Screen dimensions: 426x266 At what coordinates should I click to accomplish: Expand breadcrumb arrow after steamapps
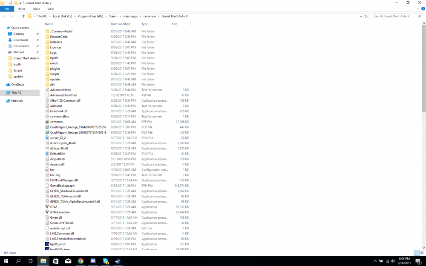[x=141, y=16]
